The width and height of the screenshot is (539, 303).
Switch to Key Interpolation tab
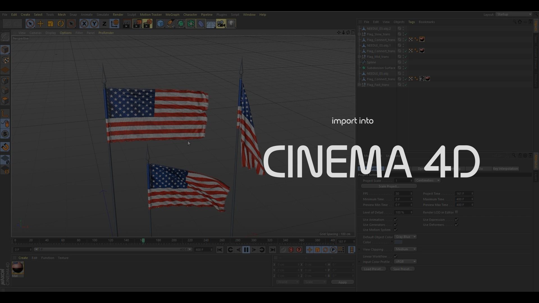pyautogui.click(x=505, y=169)
